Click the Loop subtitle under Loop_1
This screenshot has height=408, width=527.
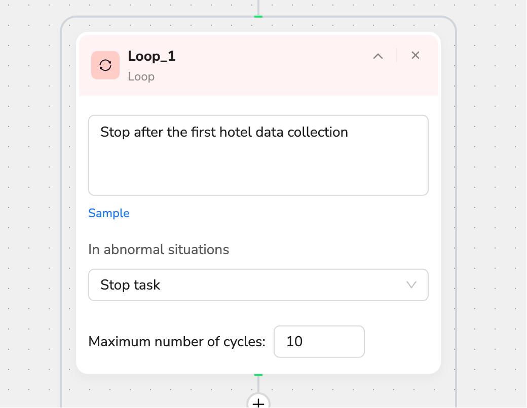141,76
